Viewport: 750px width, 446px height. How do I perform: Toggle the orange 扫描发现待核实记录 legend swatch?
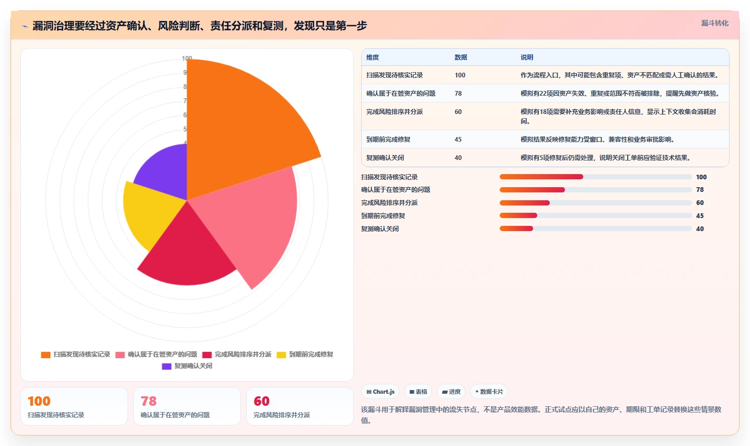coord(46,354)
